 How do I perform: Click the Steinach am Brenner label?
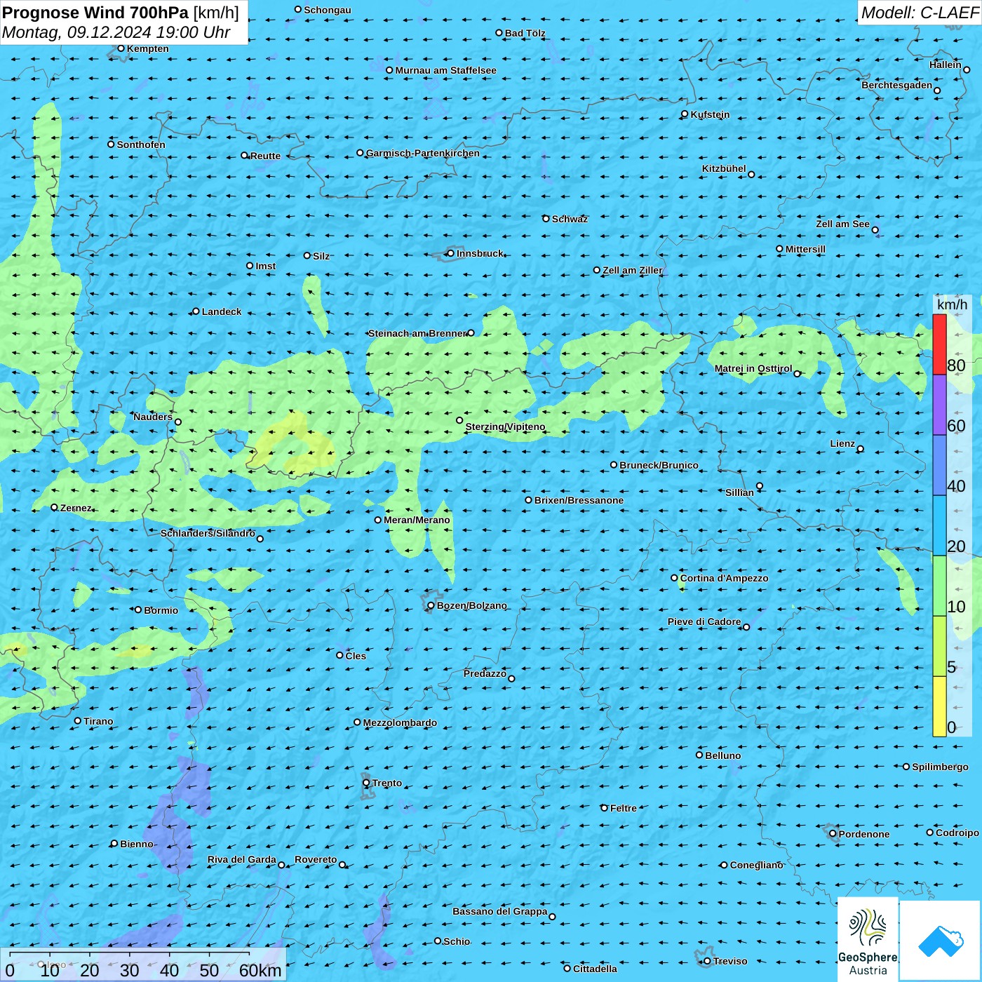417,333
